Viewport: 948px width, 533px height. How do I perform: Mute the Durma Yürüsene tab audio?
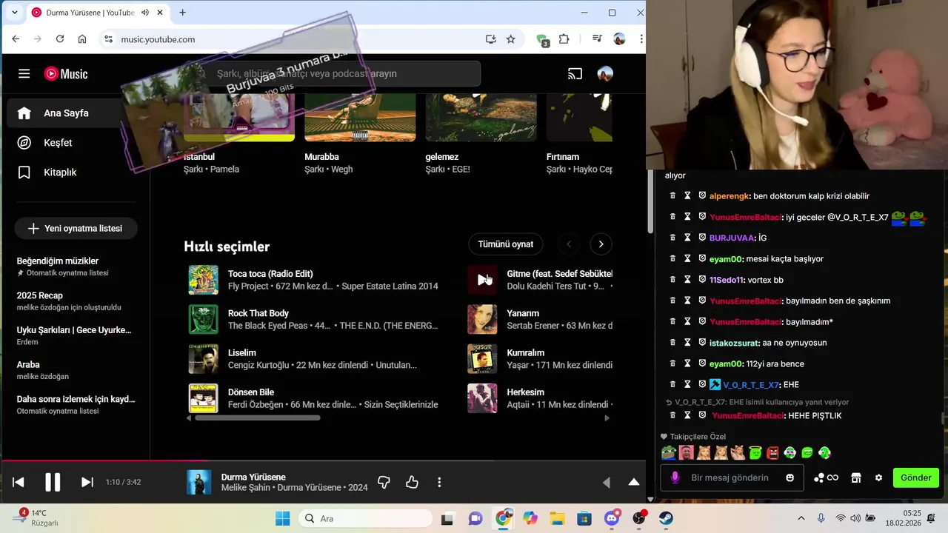[x=145, y=13]
